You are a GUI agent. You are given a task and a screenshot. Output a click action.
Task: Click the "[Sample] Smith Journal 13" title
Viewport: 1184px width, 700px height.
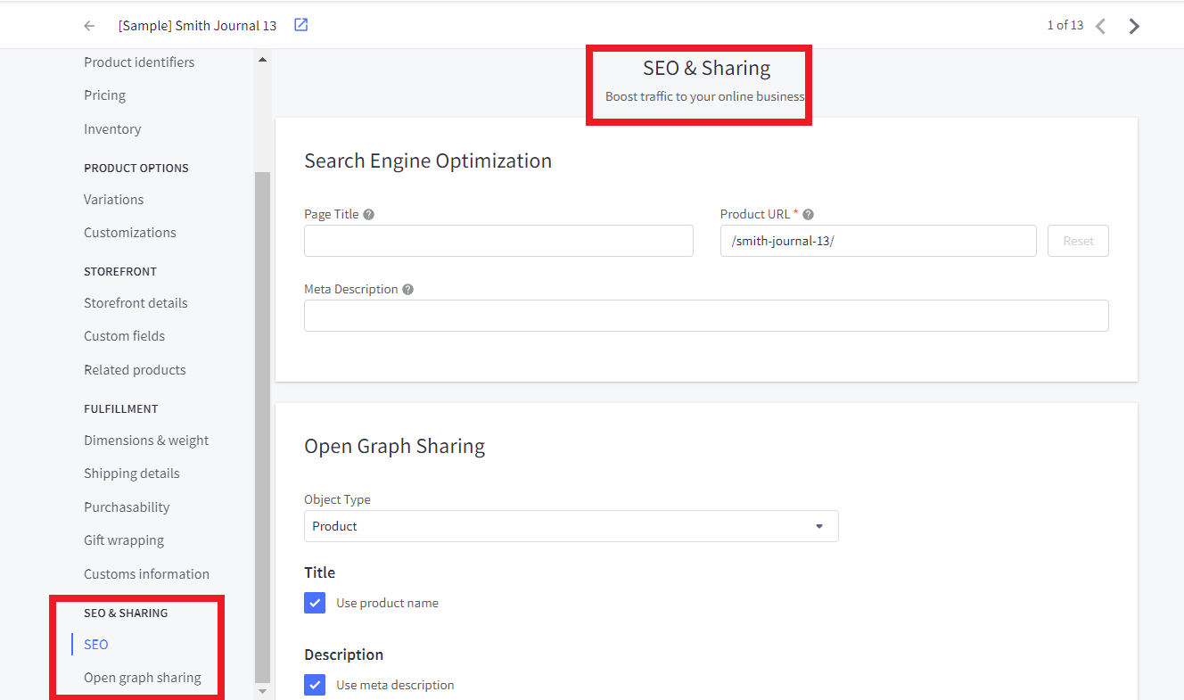tap(197, 26)
